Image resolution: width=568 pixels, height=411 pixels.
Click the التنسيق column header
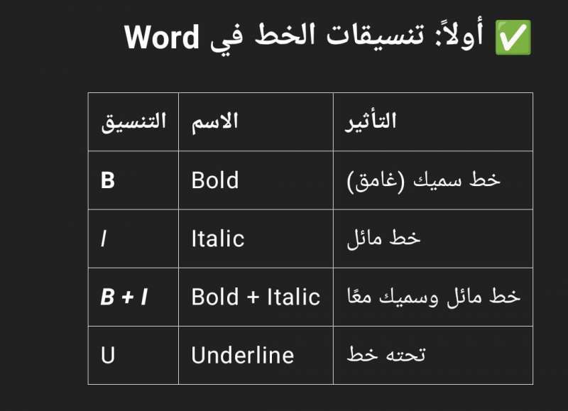[133, 121]
